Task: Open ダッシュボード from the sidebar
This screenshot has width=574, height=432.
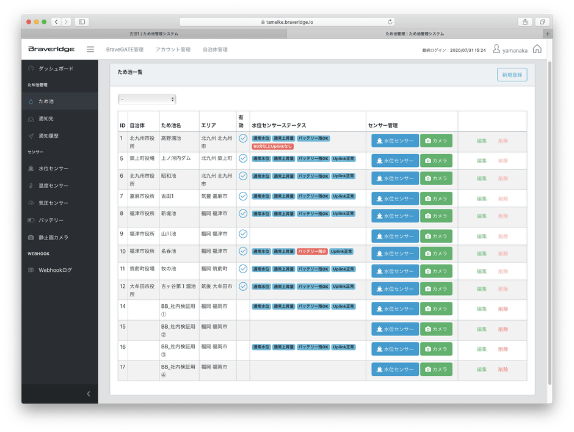Action: [56, 68]
